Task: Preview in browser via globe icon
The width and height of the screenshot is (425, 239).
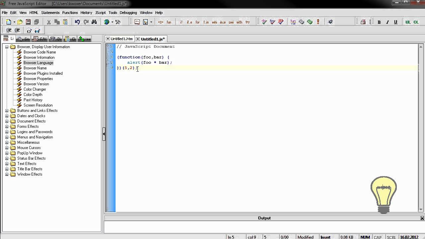Action: click(107, 22)
